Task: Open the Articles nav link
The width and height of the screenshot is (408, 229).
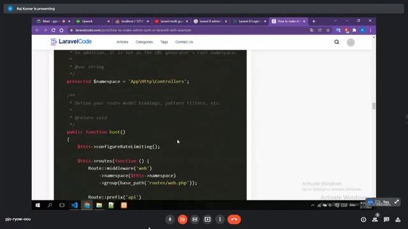Action: (122, 42)
